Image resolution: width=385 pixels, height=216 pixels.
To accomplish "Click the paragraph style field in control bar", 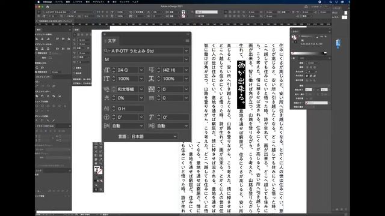I will 206,12.
